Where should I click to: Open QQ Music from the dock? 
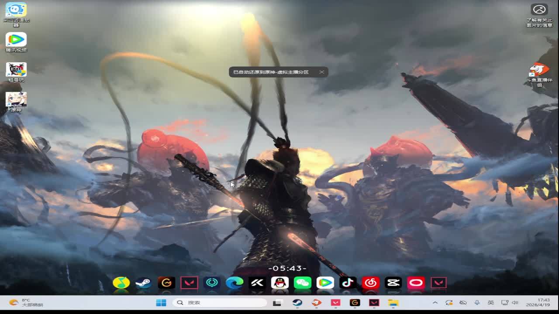[121, 283]
